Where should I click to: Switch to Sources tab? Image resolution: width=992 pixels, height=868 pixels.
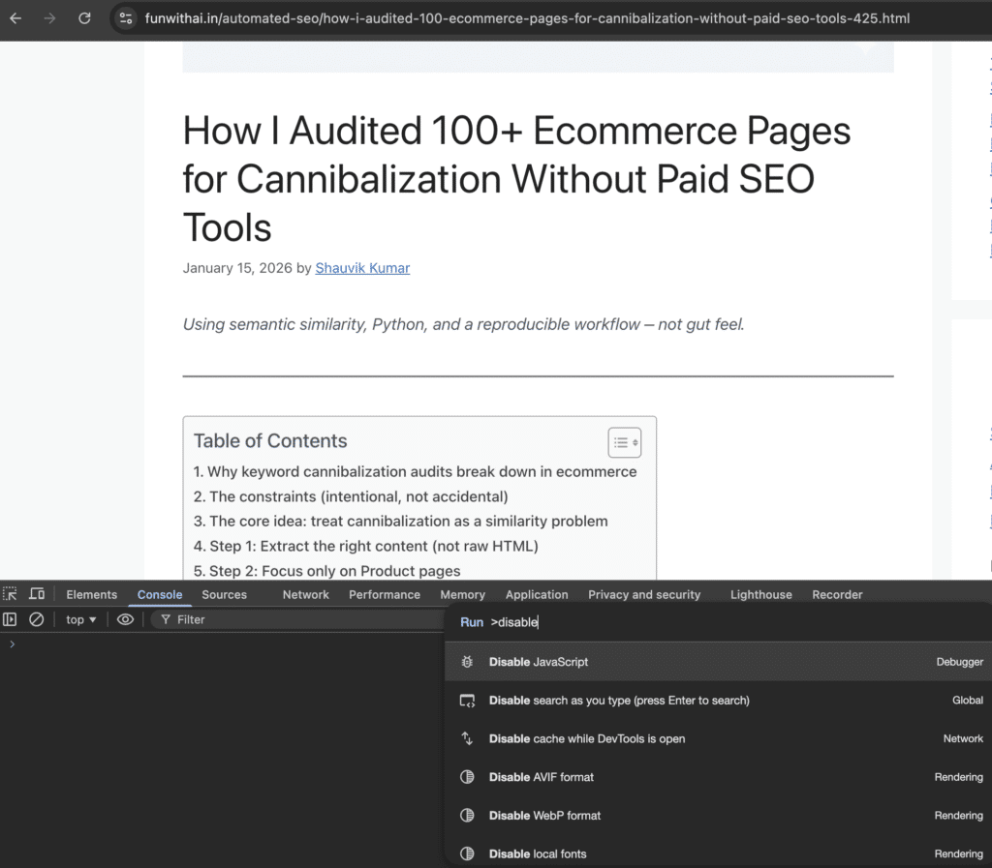(224, 594)
